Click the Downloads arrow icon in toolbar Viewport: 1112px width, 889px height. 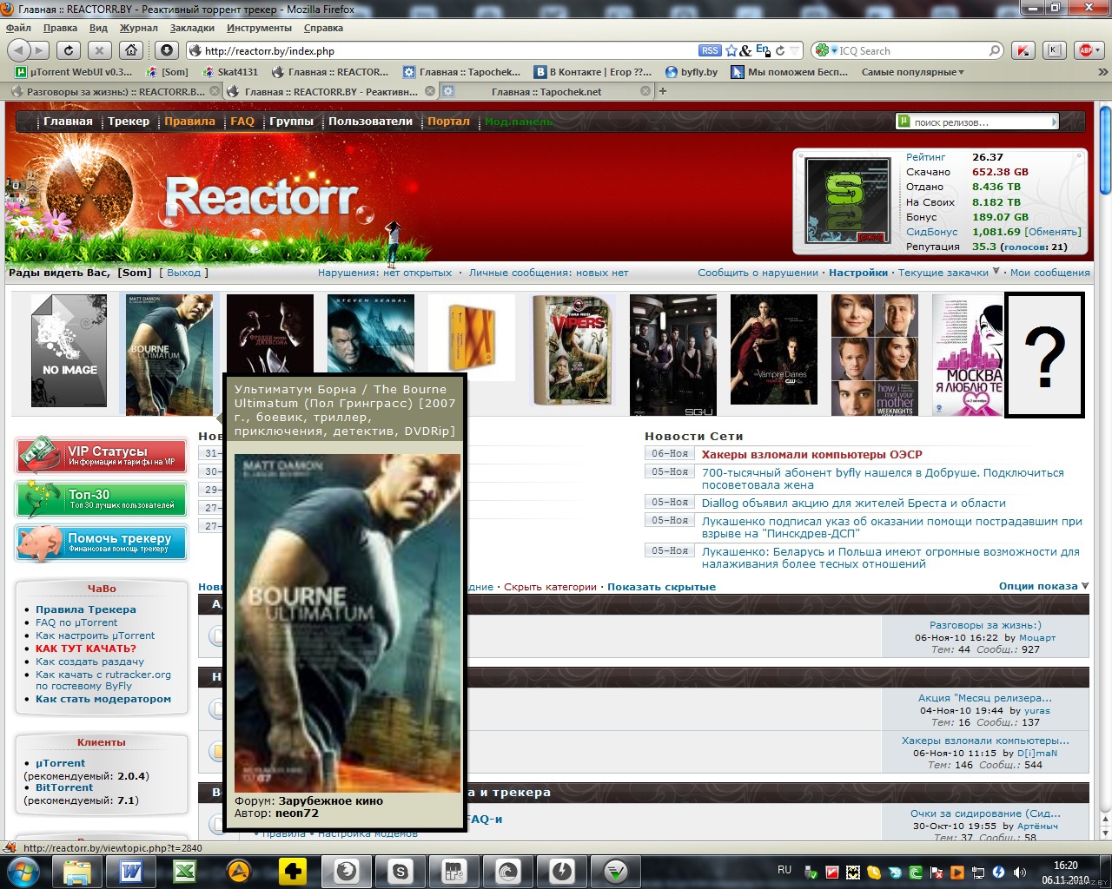pos(167,50)
